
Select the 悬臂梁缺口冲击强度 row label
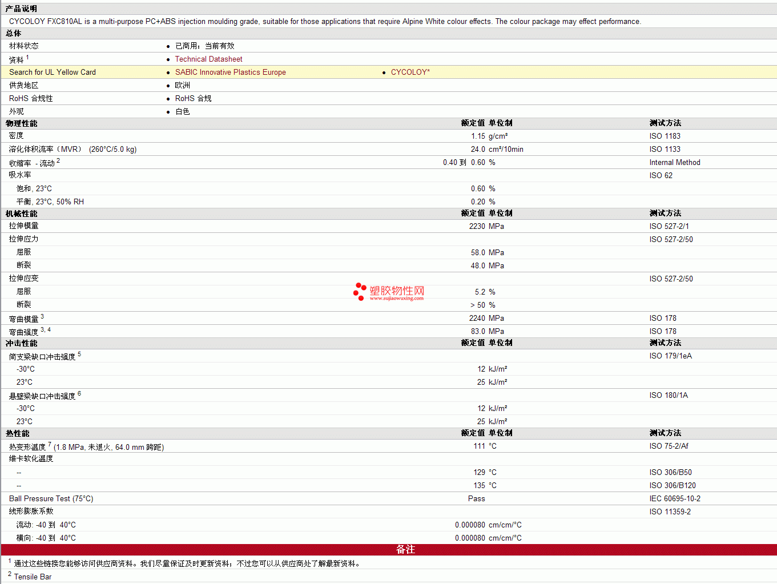coord(42,396)
